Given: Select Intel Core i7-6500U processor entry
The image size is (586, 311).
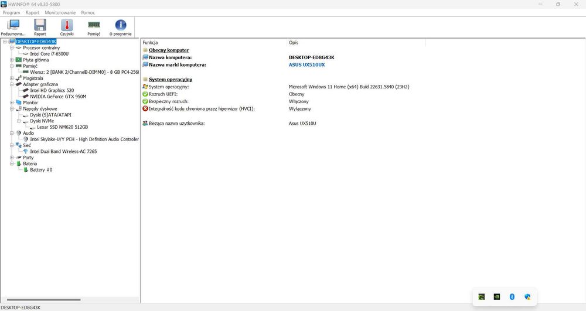Looking at the screenshot, I should pos(49,54).
